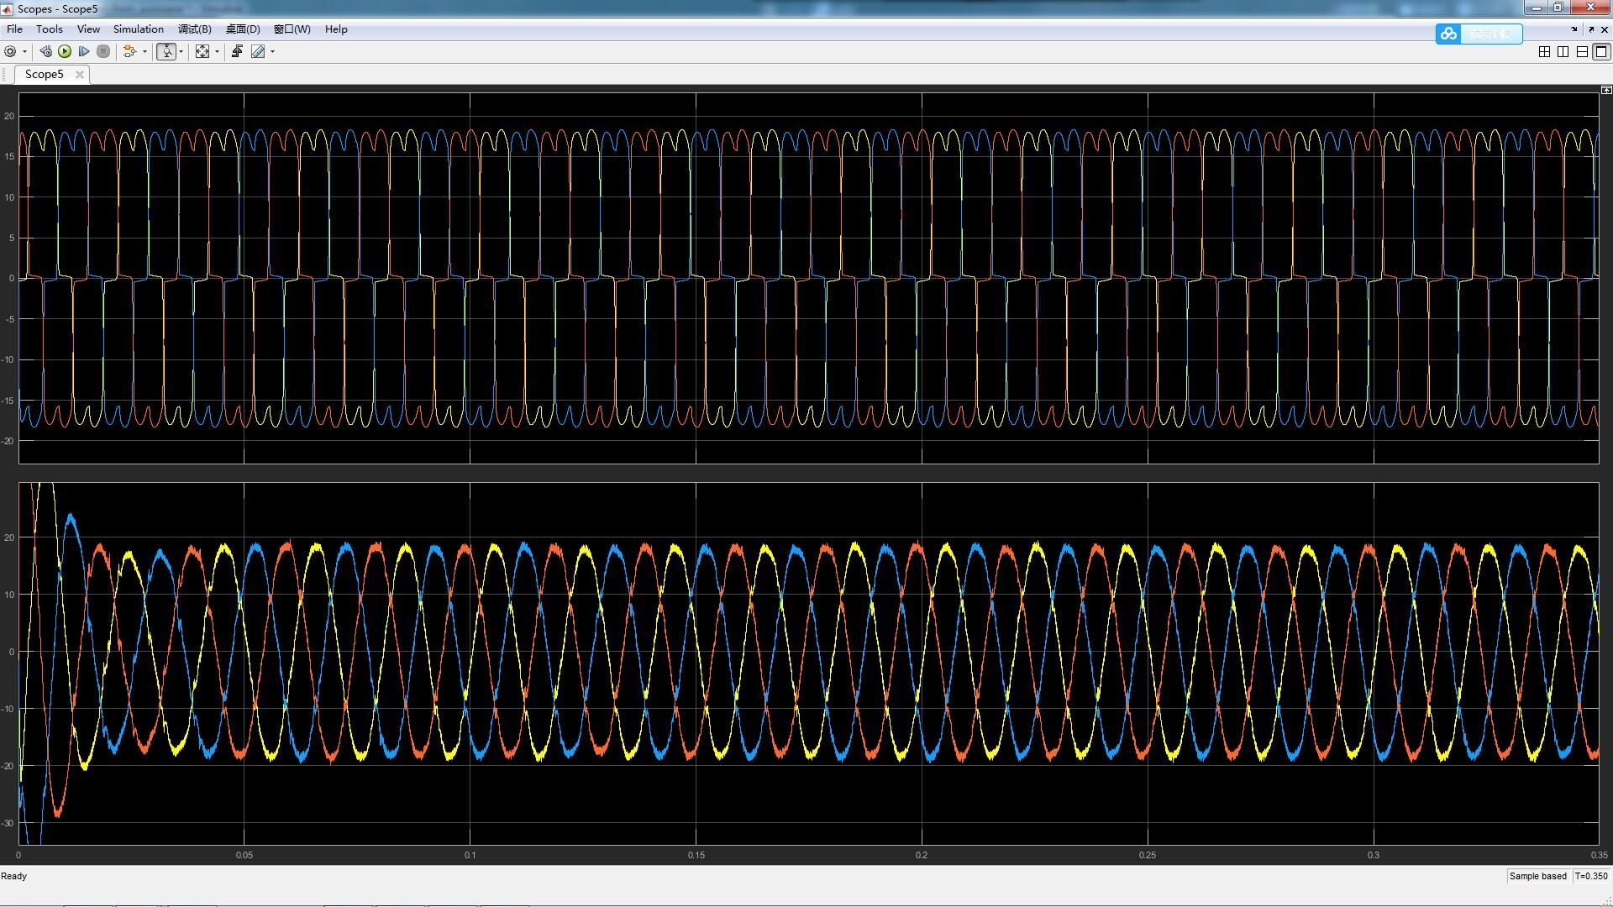Click the Step Forward button
Image resolution: width=1613 pixels, height=907 pixels.
[84, 51]
